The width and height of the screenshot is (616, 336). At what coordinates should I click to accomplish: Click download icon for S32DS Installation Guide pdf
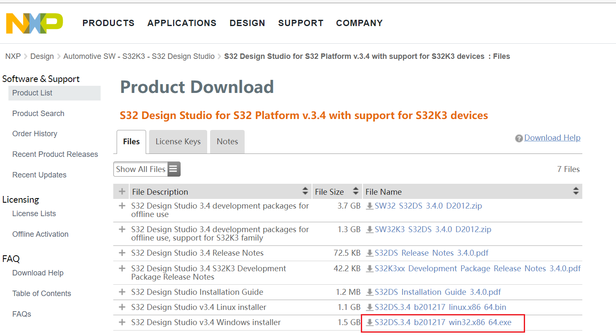coord(370,292)
